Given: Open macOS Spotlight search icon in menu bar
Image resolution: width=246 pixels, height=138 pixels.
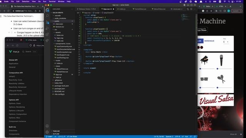Looking at the screenshot, I should click(x=229, y=2).
